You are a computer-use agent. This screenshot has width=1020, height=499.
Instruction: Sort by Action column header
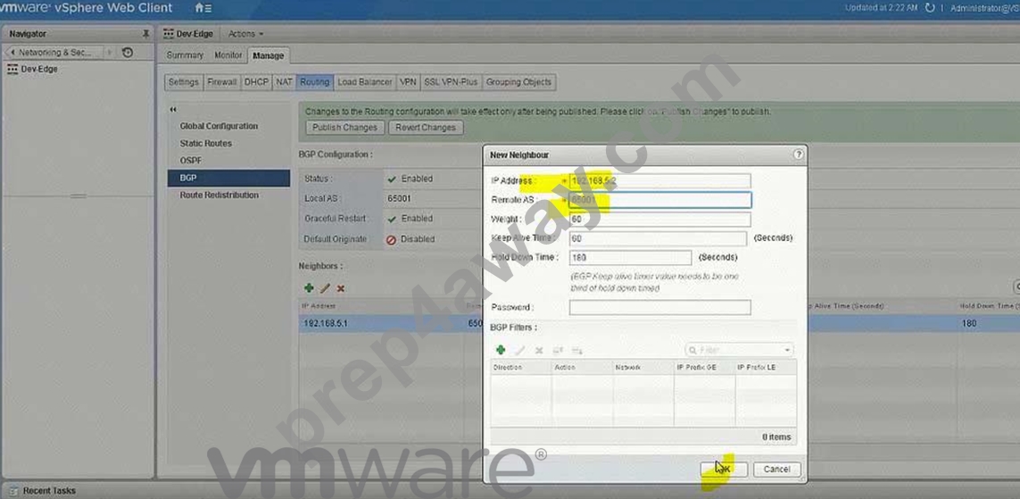point(582,368)
